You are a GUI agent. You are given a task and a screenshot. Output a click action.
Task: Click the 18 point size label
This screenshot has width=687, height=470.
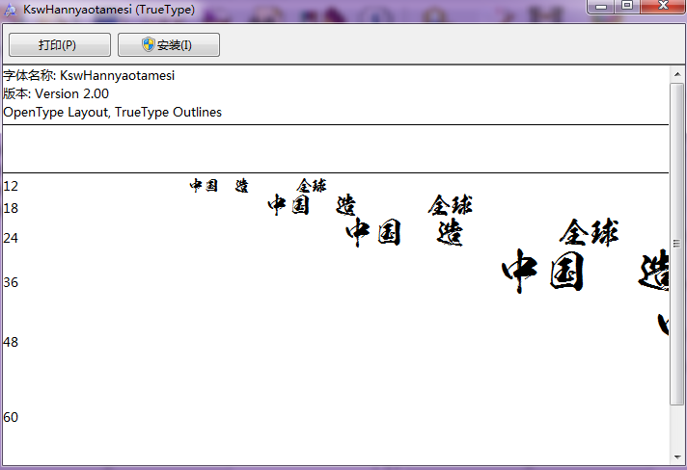pyautogui.click(x=11, y=208)
